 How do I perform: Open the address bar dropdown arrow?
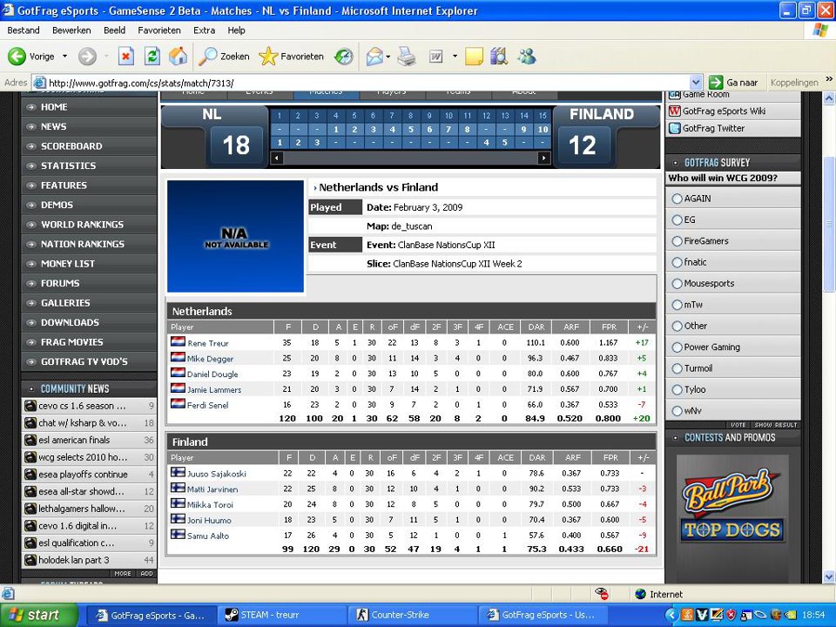point(695,83)
